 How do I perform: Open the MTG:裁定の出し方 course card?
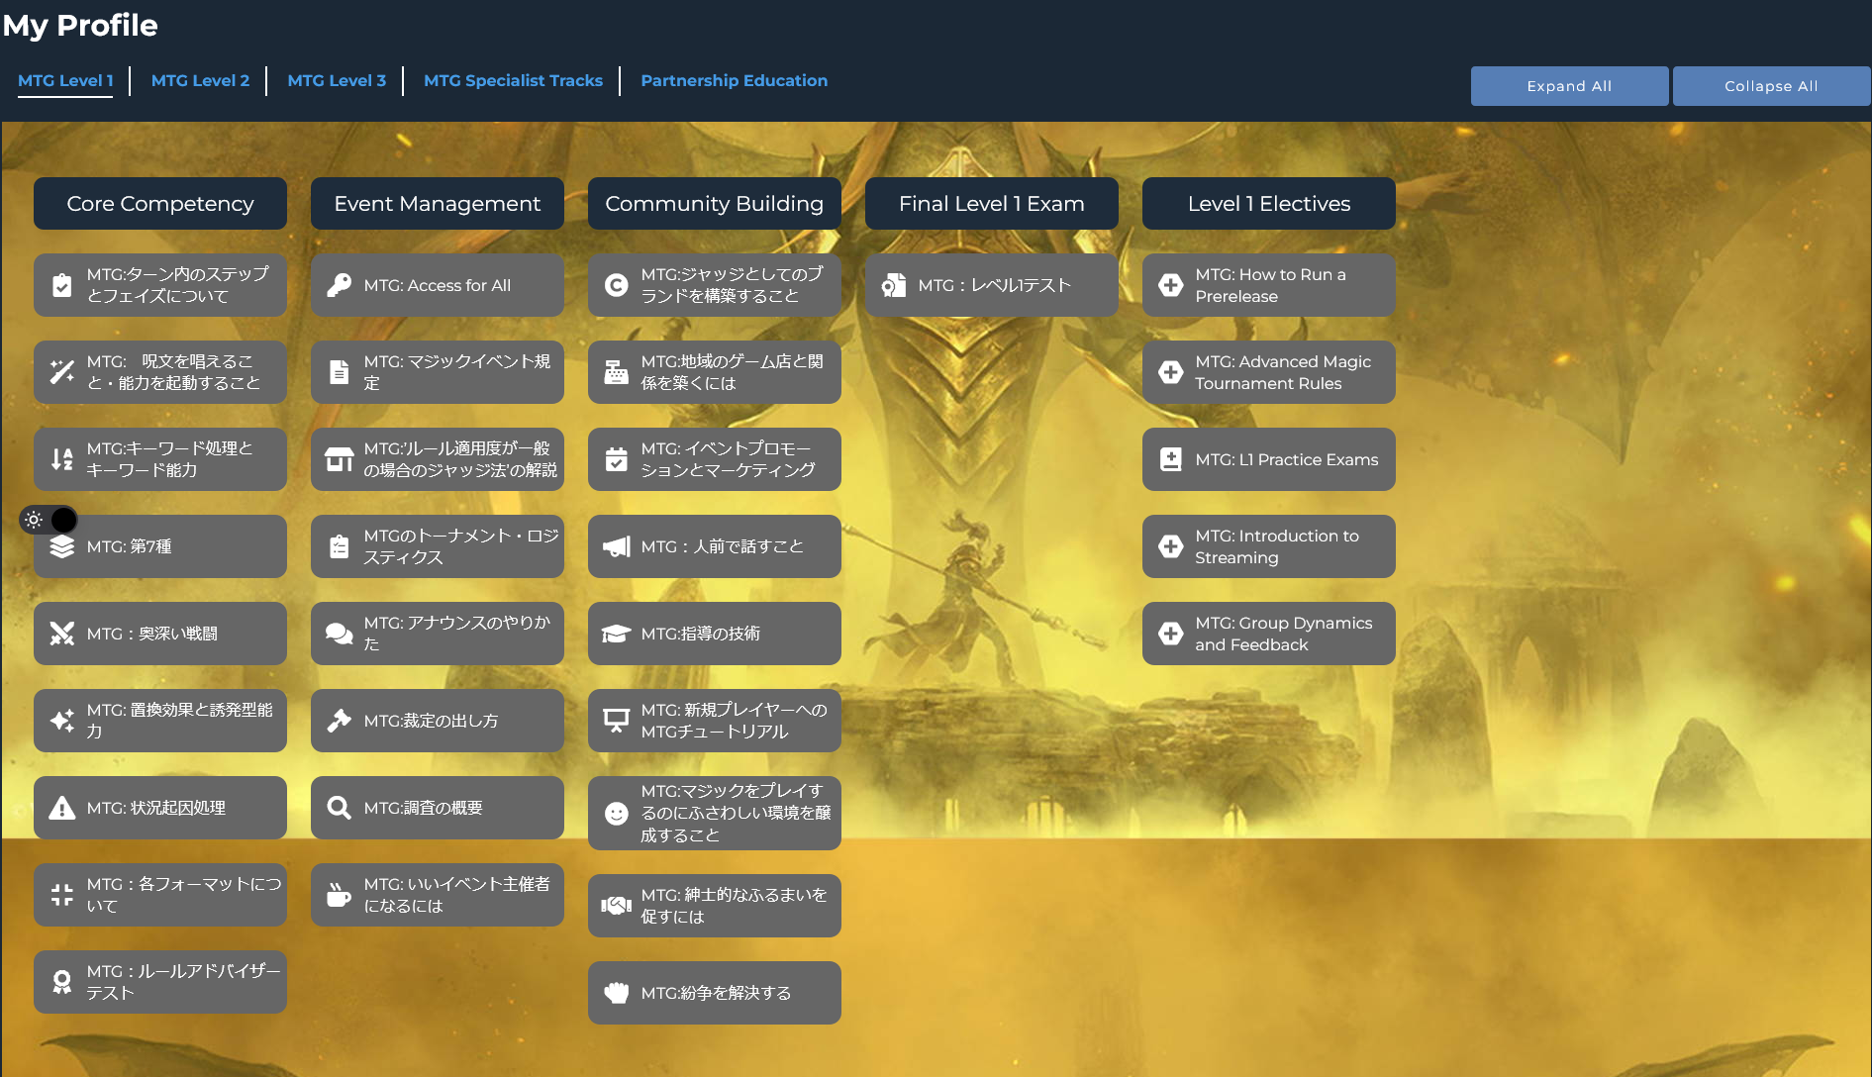(x=438, y=721)
